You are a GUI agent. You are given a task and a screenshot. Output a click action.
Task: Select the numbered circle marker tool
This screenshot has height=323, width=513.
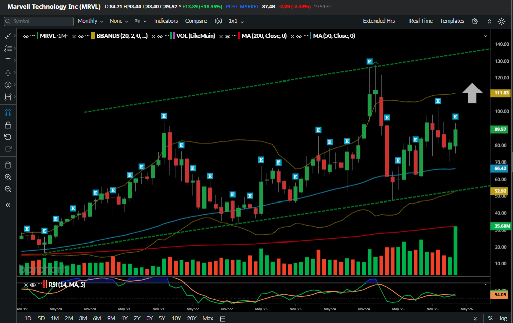coord(8,85)
